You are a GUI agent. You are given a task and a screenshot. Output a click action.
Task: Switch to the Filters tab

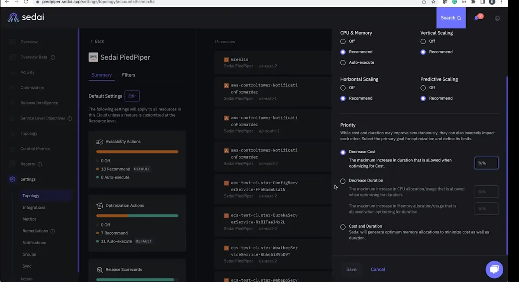point(128,75)
